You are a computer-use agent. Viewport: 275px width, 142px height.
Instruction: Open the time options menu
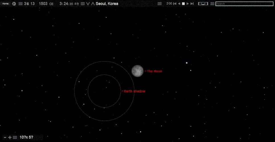point(83,4)
